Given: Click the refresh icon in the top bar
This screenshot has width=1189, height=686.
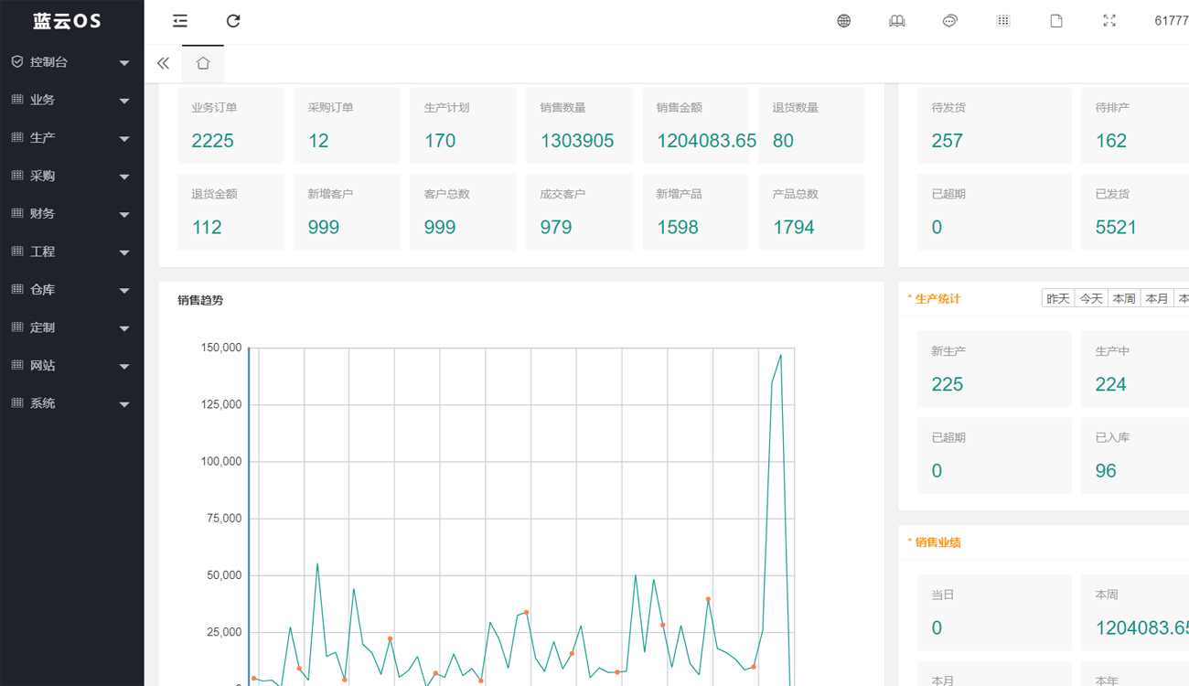Looking at the screenshot, I should (x=233, y=21).
